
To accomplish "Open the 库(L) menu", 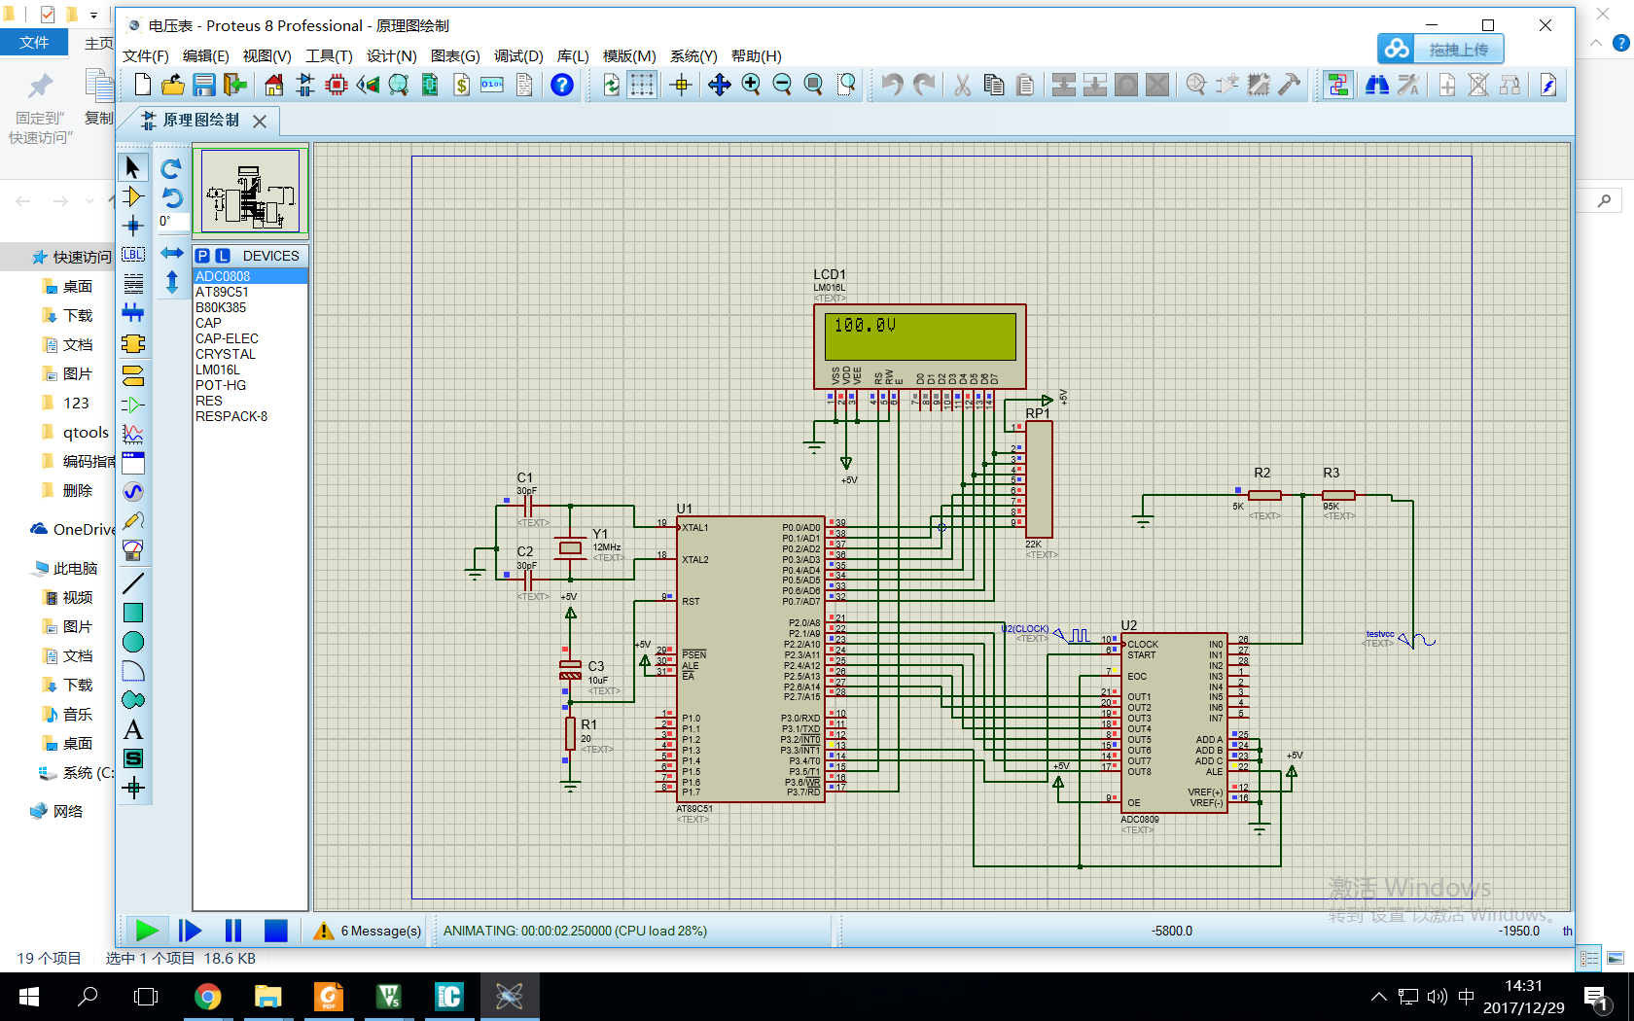I will pos(573,56).
